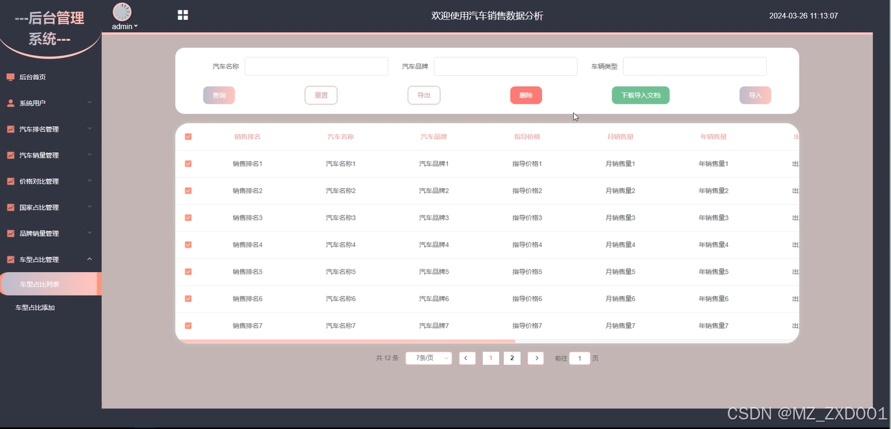Open the 系统用户 menu label
This screenshot has width=891, height=429.
(x=32, y=103)
